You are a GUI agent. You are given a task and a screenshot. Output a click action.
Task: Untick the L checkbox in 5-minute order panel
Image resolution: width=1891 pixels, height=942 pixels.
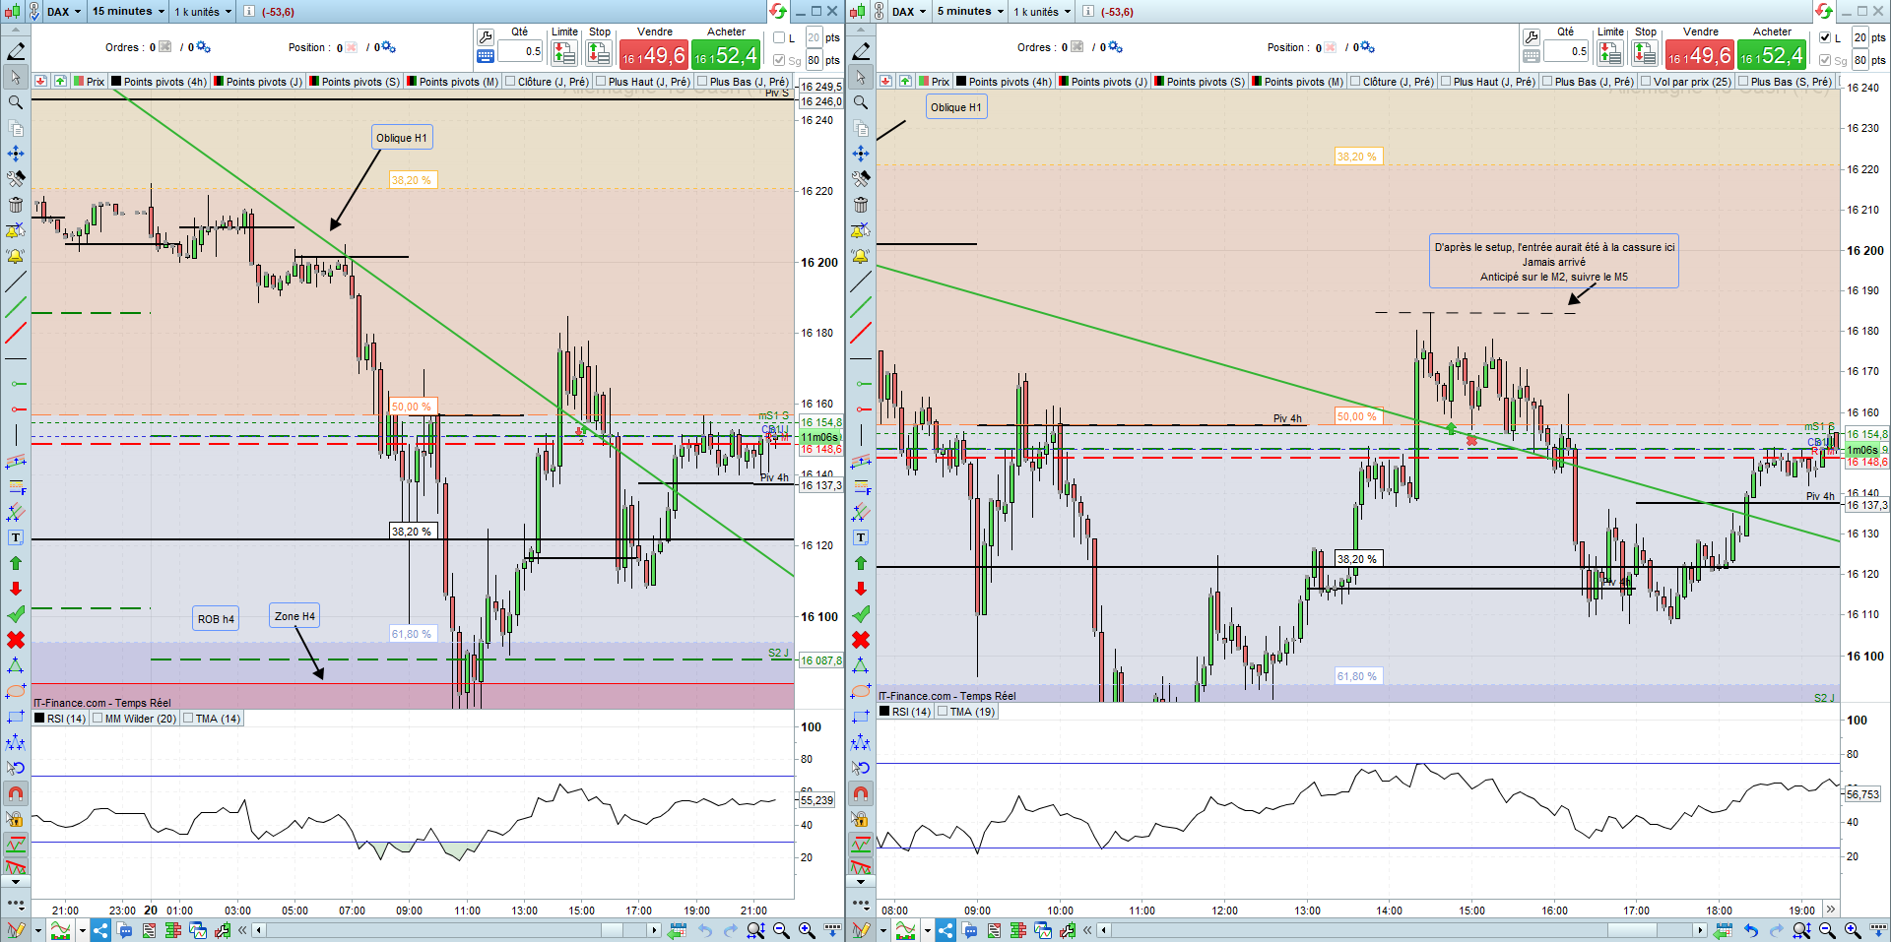1825,38
